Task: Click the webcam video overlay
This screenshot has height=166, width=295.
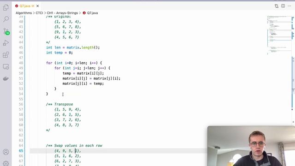Action: 251,146
